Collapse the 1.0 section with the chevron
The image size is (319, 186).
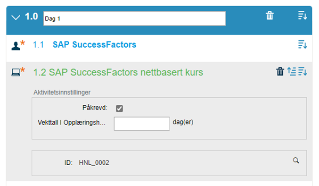coord(16,17)
